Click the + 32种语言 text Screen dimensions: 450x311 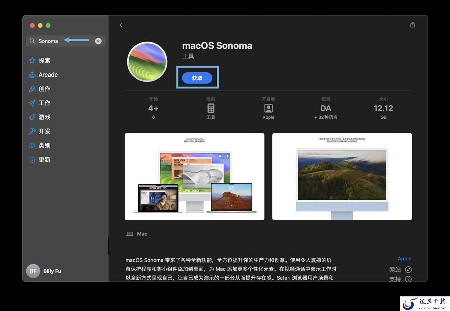coord(326,117)
